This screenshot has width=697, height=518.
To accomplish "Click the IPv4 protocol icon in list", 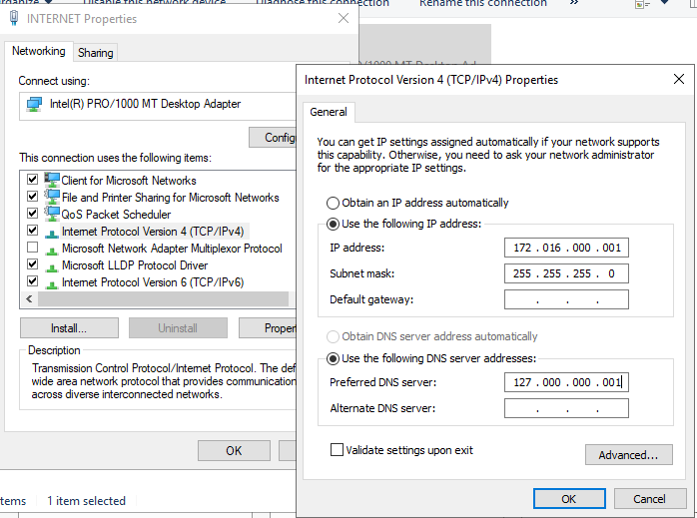I will (x=52, y=234).
